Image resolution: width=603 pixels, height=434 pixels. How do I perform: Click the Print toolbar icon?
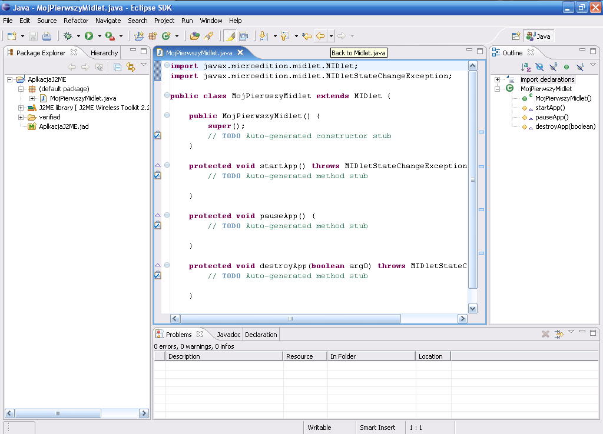[x=47, y=36]
